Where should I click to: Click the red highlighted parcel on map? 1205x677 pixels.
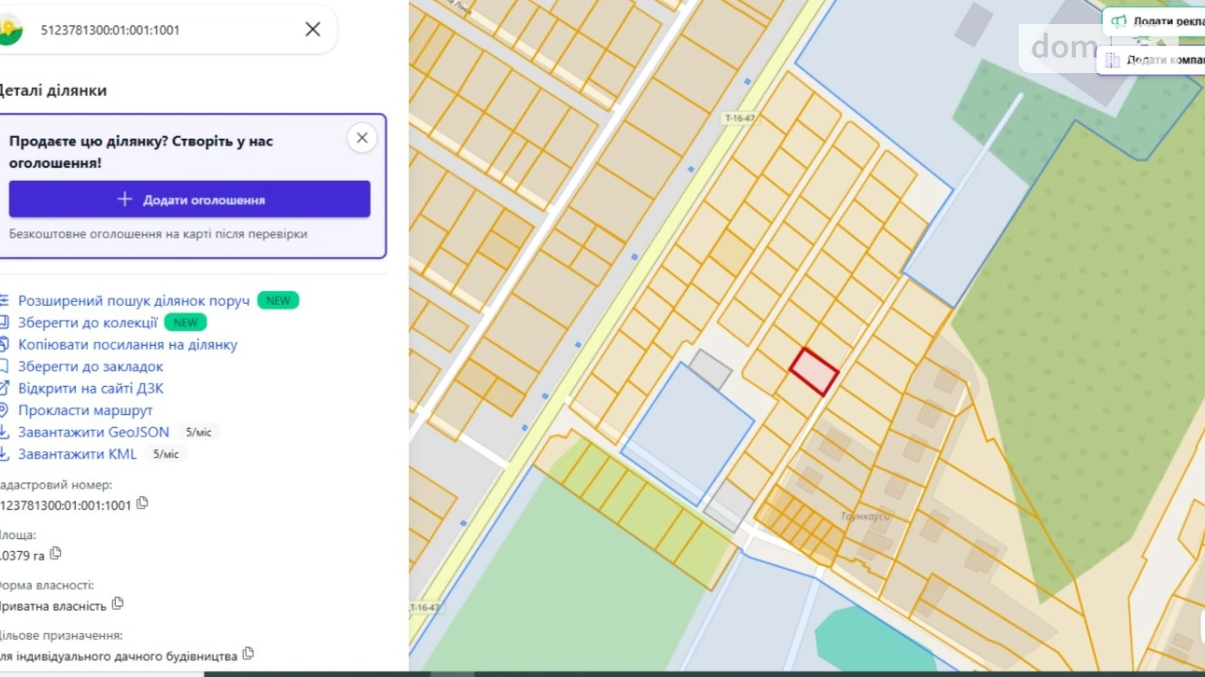[814, 372]
